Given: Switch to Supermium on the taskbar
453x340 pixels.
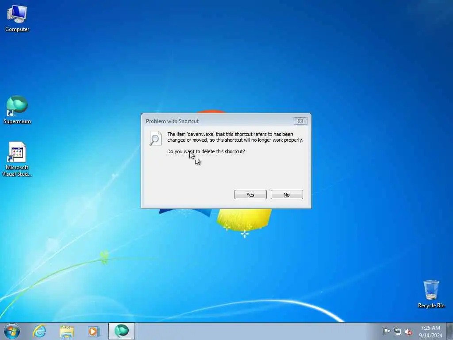Looking at the screenshot, I should (x=121, y=331).
